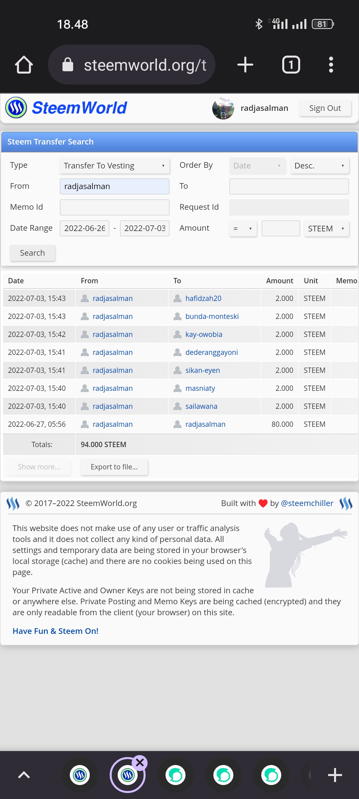Click user icon beside masniaty
Image resolution: width=359 pixels, height=799 pixels.
click(178, 388)
